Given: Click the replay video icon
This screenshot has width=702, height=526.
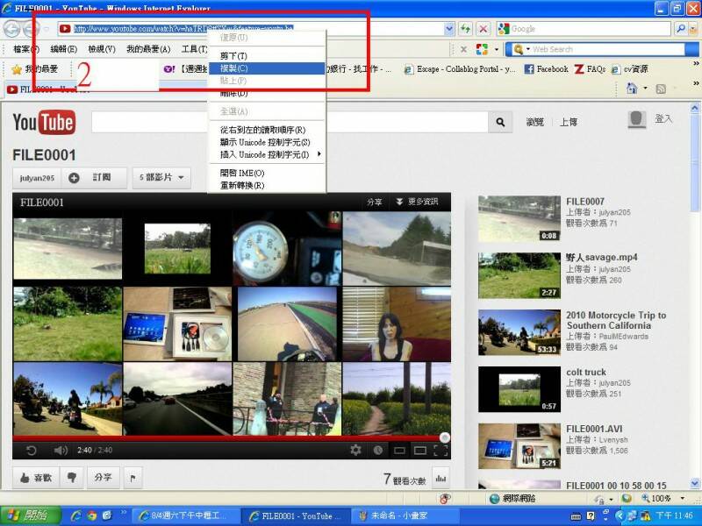Looking at the screenshot, I should pos(31,450).
